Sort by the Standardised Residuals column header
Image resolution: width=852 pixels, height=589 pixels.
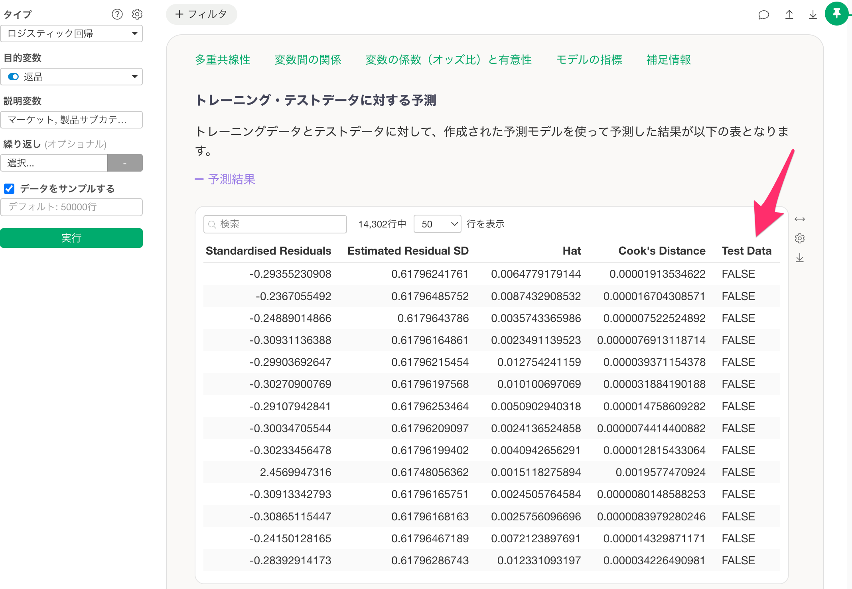pyautogui.click(x=268, y=251)
